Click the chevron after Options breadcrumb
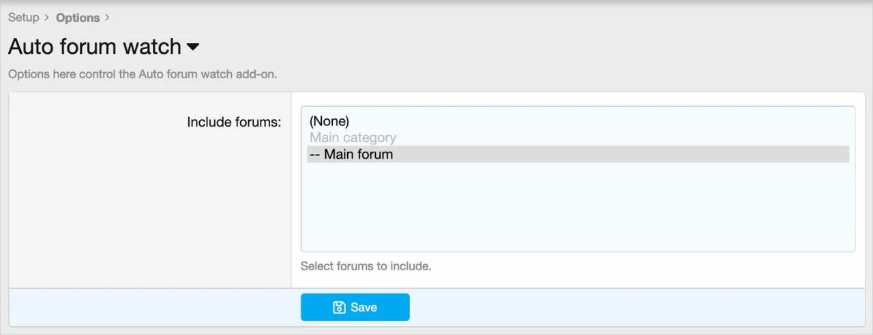Screen dimensions: 873x335 pos(108,18)
